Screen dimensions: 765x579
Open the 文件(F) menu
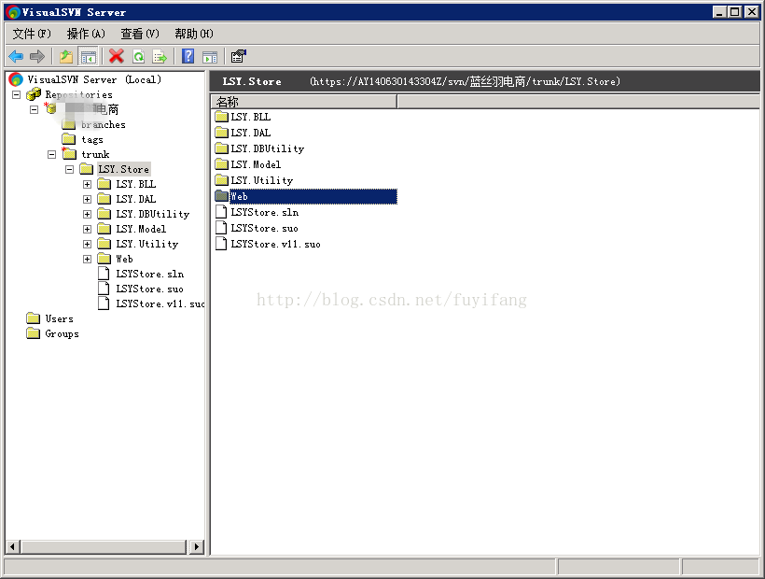click(32, 34)
